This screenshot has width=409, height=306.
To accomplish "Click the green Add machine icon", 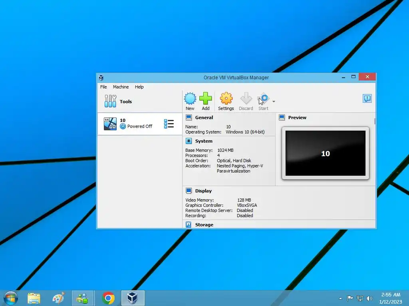I will (x=206, y=99).
